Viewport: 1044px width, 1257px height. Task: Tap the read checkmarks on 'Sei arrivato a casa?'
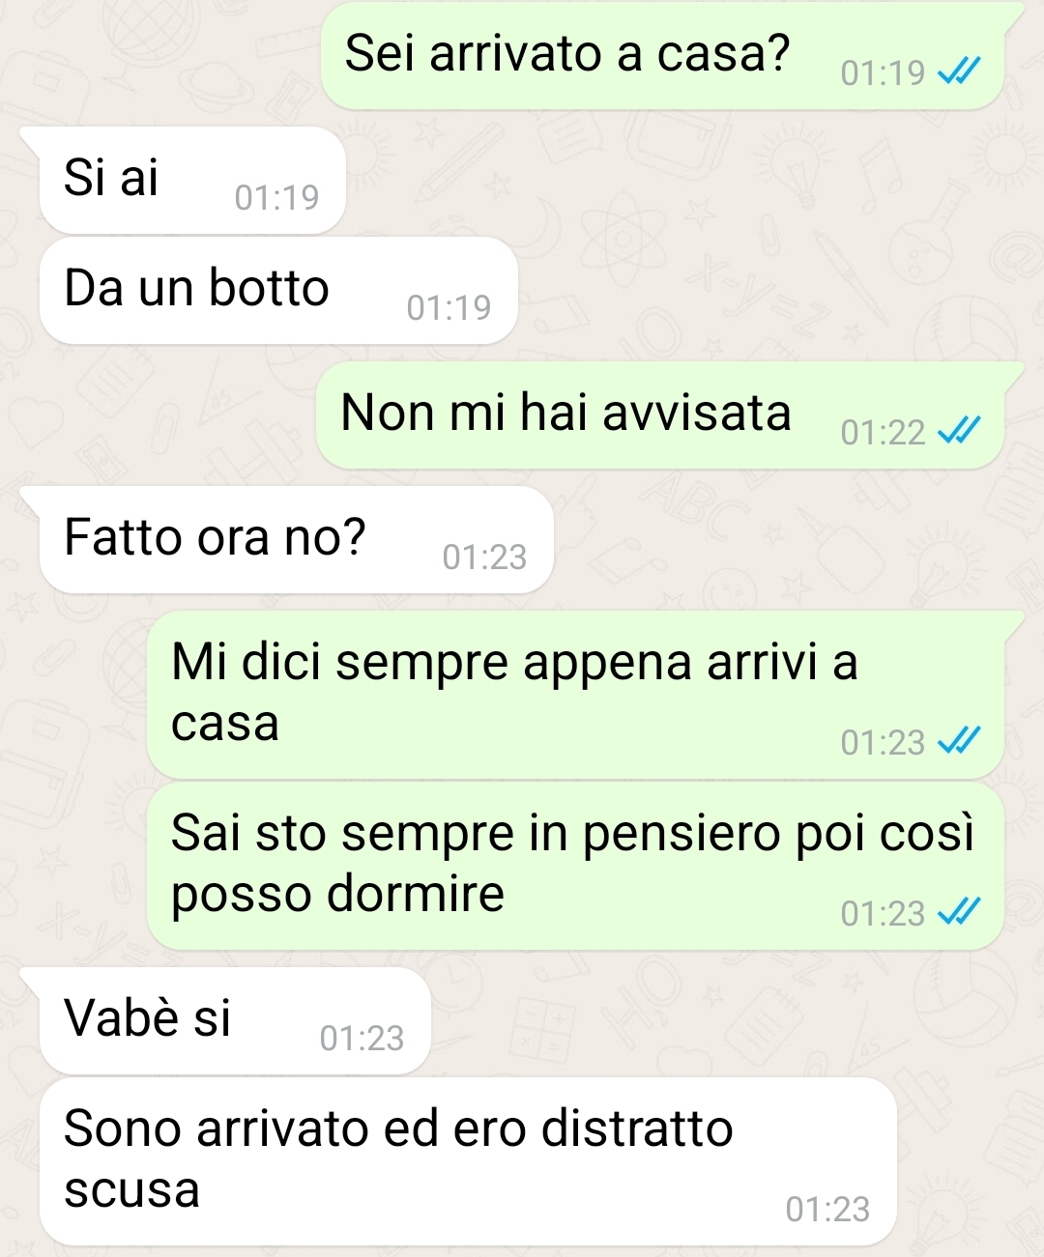960,71
